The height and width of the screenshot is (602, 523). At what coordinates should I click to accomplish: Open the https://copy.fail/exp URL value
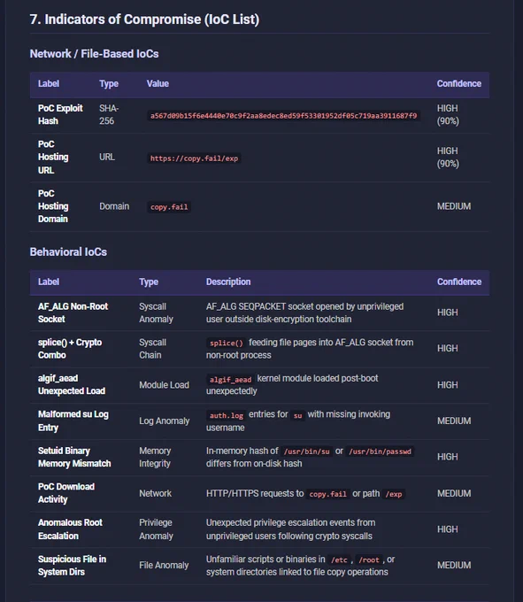(x=194, y=158)
